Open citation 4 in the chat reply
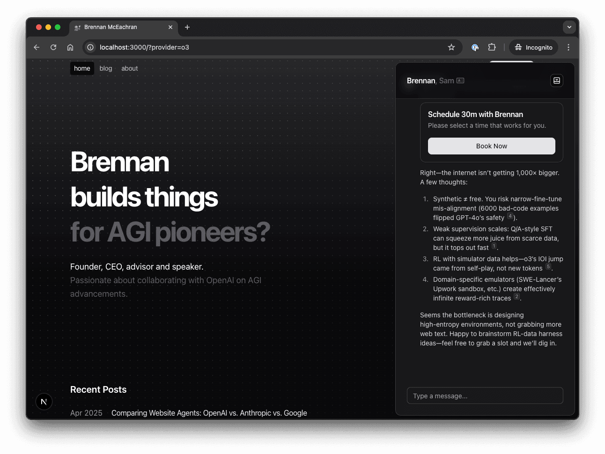The width and height of the screenshot is (605, 454). (510, 216)
